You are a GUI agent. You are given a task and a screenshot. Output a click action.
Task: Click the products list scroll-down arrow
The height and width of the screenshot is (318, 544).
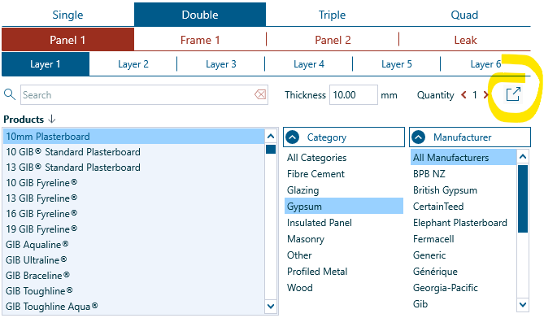tap(271, 306)
